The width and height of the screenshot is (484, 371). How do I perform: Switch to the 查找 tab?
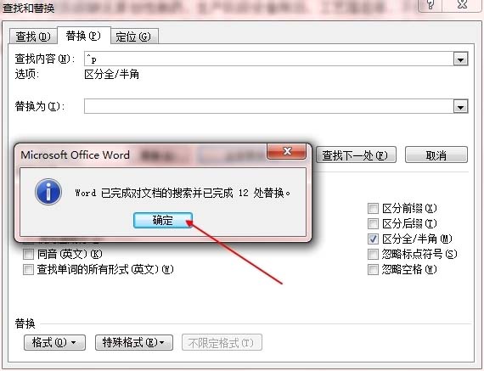(33, 37)
